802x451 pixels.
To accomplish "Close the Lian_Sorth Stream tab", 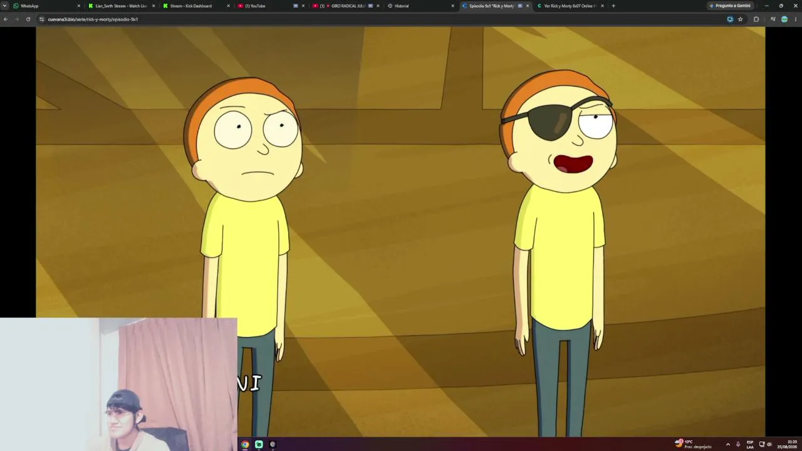I will (154, 6).
